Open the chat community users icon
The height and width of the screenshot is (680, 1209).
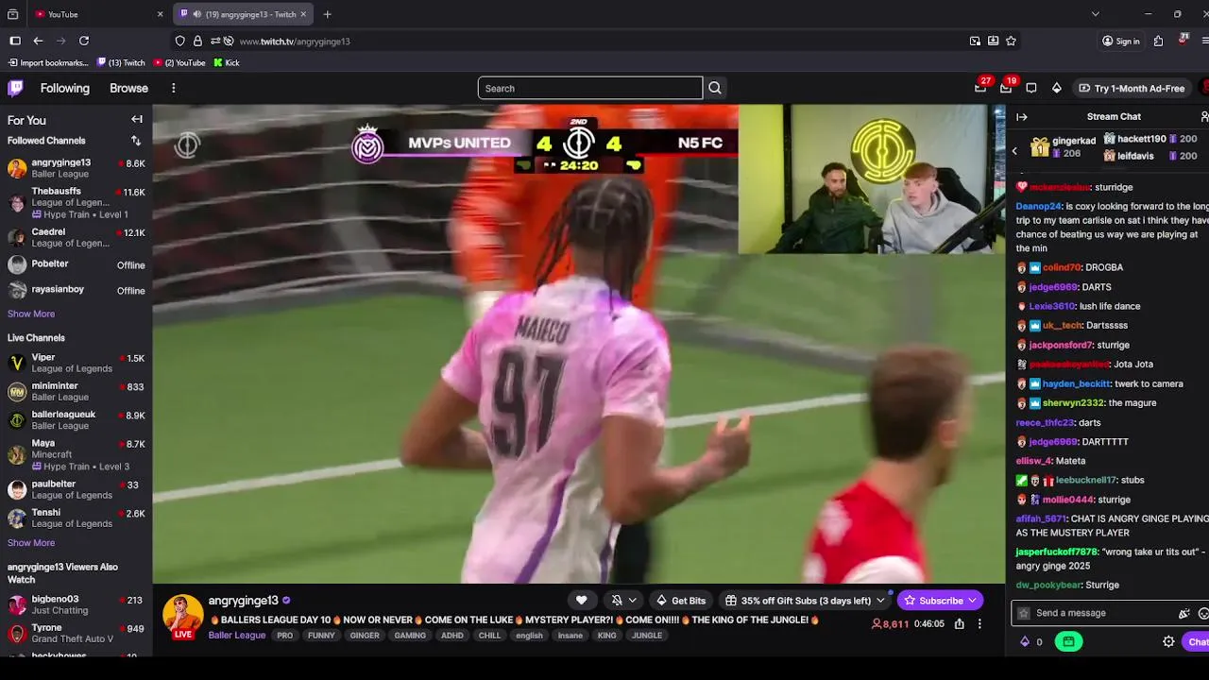coord(1204,116)
